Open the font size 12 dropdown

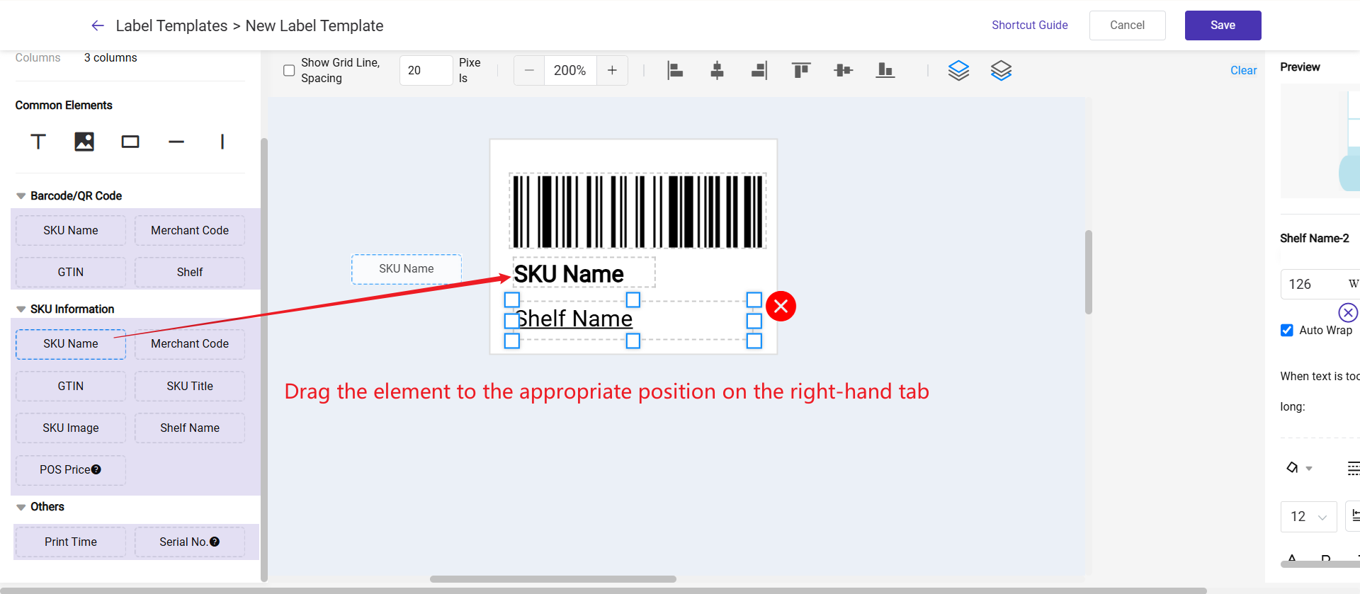(1308, 517)
